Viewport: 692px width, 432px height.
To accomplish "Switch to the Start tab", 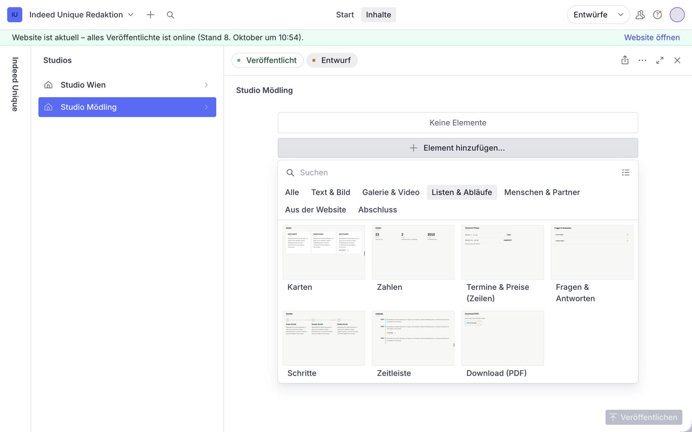I will [x=345, y=15].
